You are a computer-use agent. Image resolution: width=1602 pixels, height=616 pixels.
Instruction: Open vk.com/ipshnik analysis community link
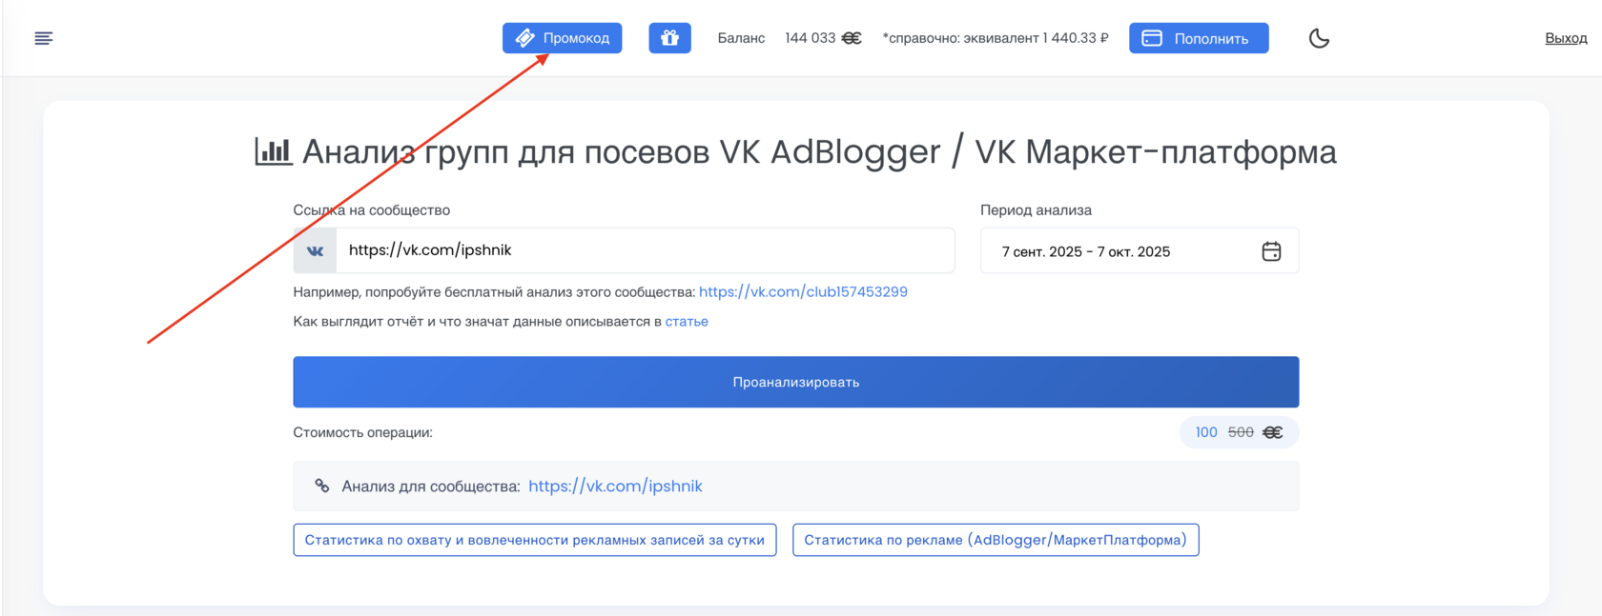pos(615,487)
